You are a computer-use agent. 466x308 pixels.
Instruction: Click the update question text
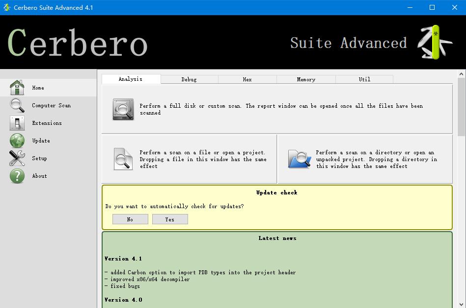[174, 206]
